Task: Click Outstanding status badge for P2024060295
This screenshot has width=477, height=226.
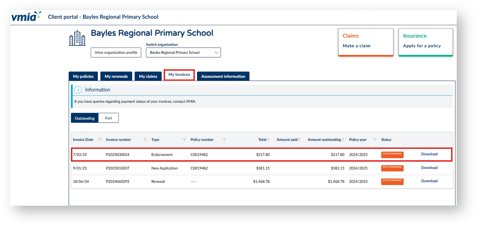Action: 392,182
